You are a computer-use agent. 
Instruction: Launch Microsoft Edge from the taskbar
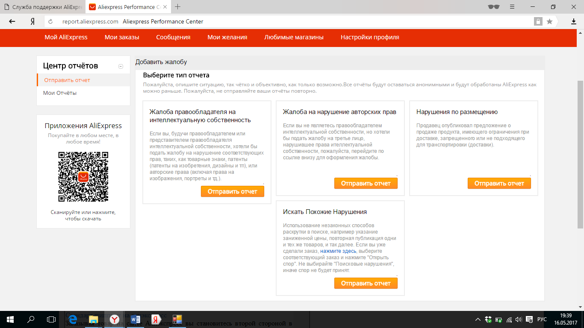[x=73, y=319]
